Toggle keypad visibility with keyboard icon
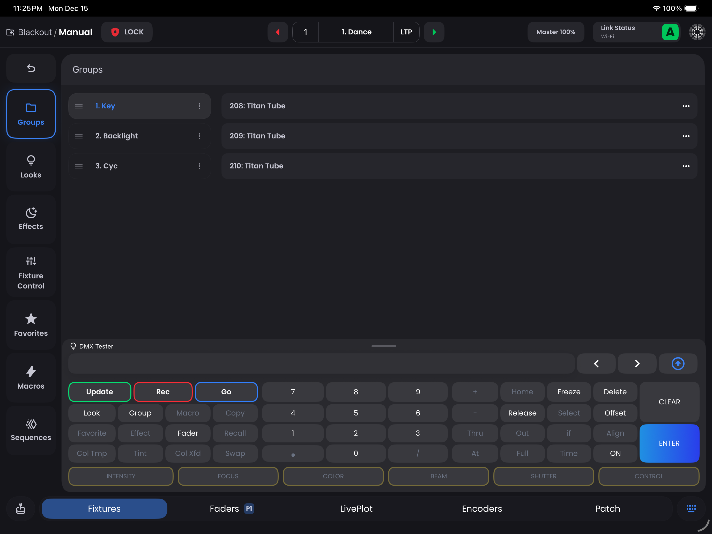The image size is (712, 534). 691,508
